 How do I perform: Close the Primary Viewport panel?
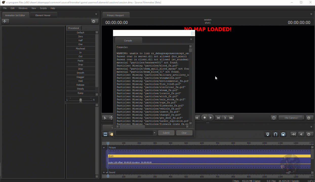[311, 14]
